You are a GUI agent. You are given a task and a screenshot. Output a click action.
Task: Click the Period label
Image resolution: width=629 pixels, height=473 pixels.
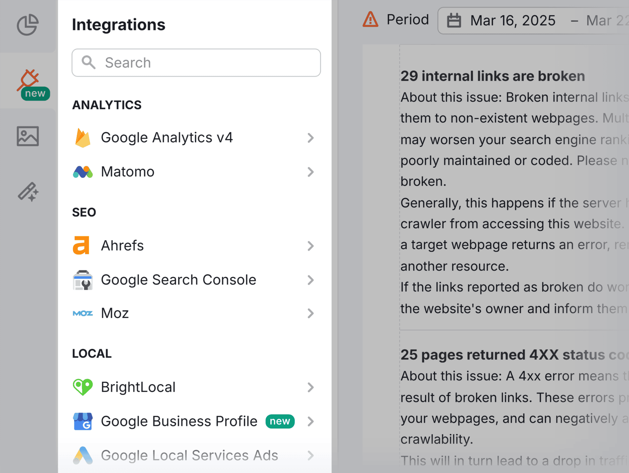pyautogui.click(x=408, y=20)
